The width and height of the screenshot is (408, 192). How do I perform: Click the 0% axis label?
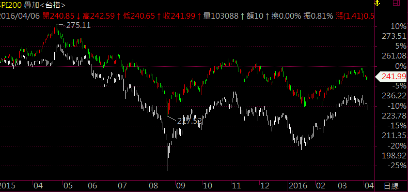[400, 66]
